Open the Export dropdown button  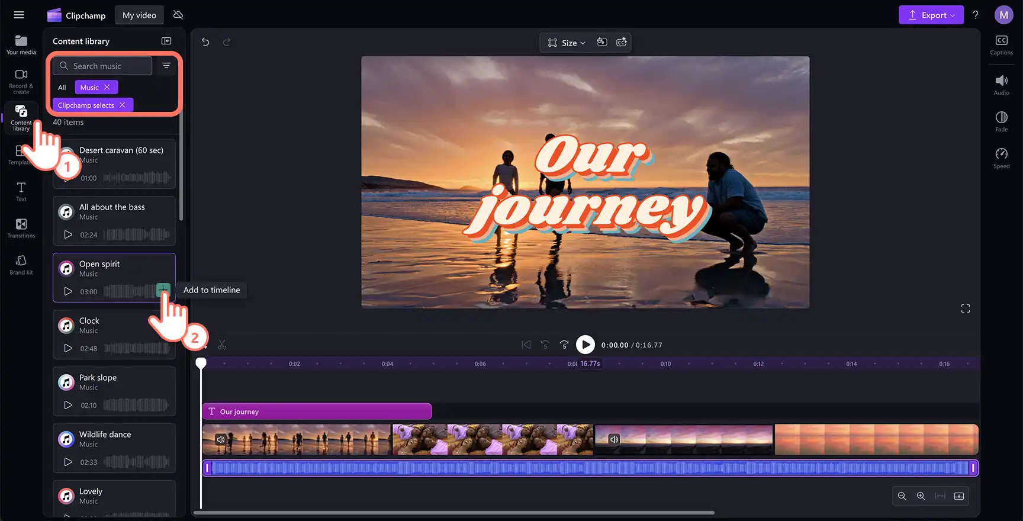coord(931,15)
